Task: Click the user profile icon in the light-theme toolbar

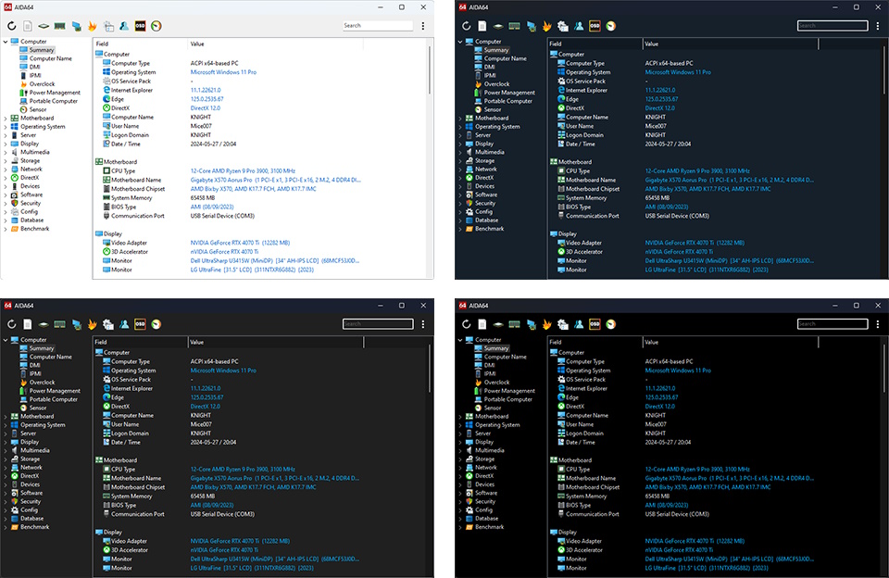Action: click(x=123, y=26)
